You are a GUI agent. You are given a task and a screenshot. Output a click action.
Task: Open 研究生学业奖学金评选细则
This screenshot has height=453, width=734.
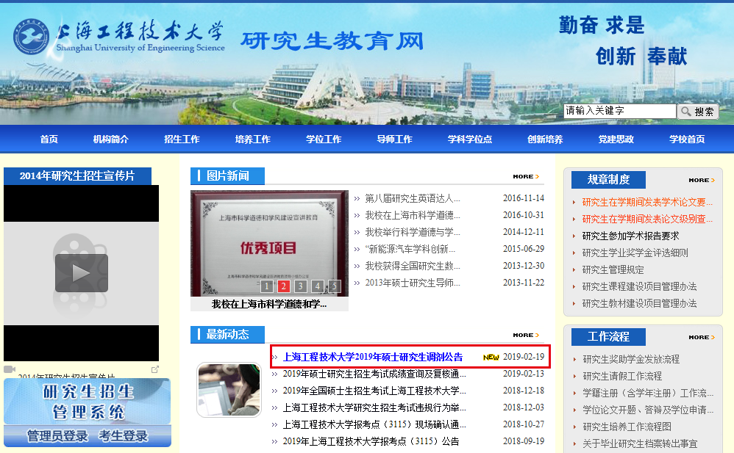[x=635, y=253]
